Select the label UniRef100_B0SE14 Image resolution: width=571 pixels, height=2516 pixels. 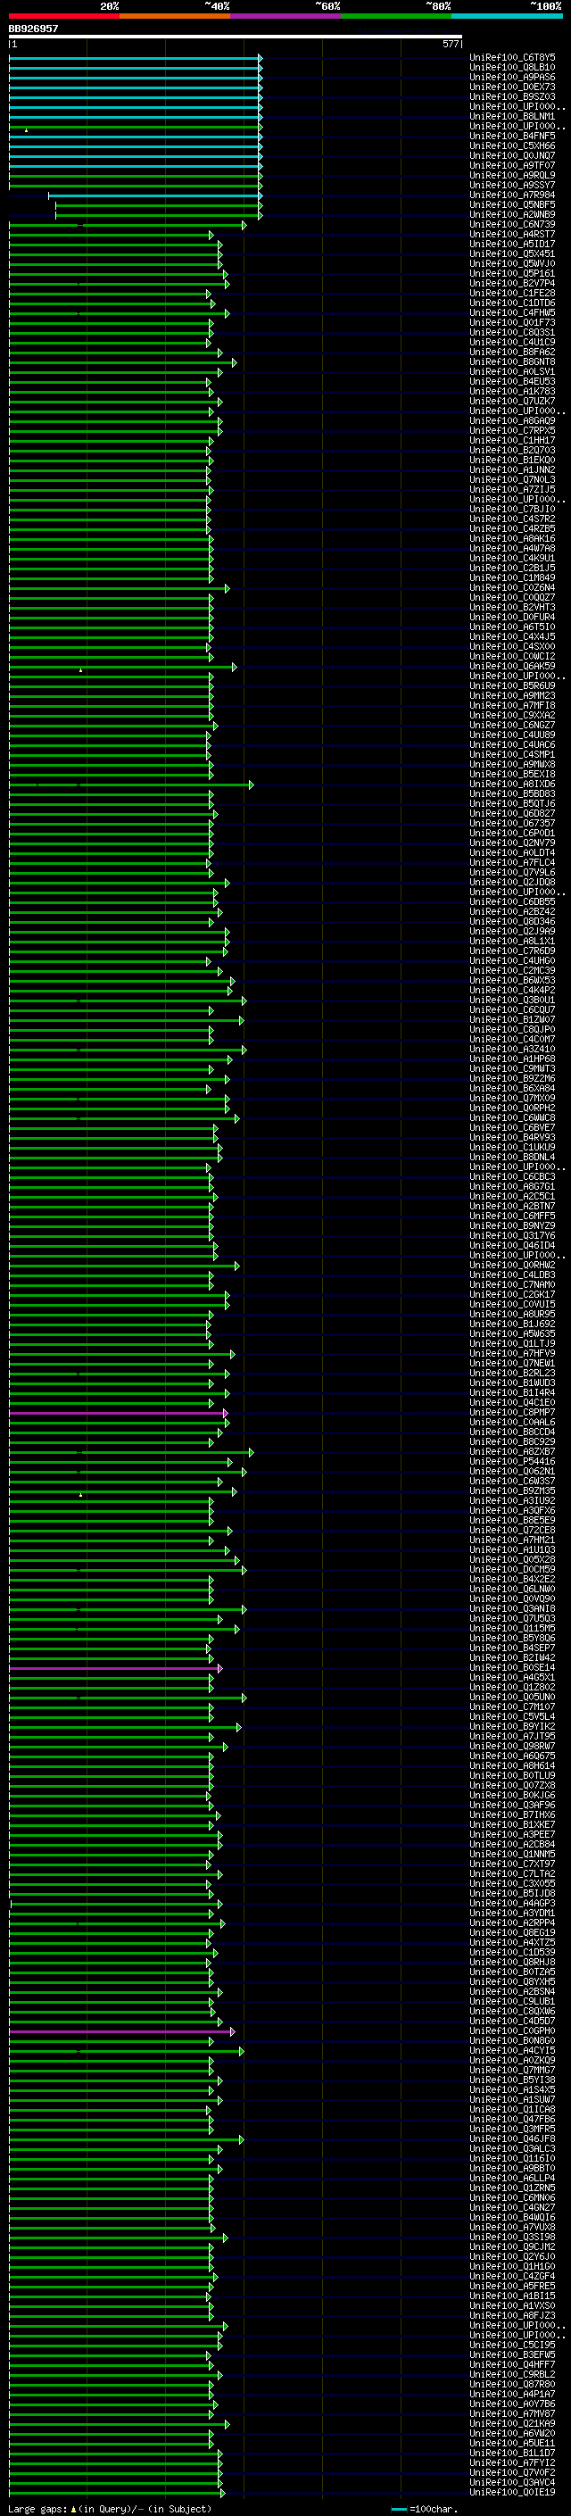(512, 1668)
